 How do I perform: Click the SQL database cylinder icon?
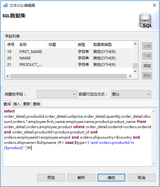[x=146, y=20]
